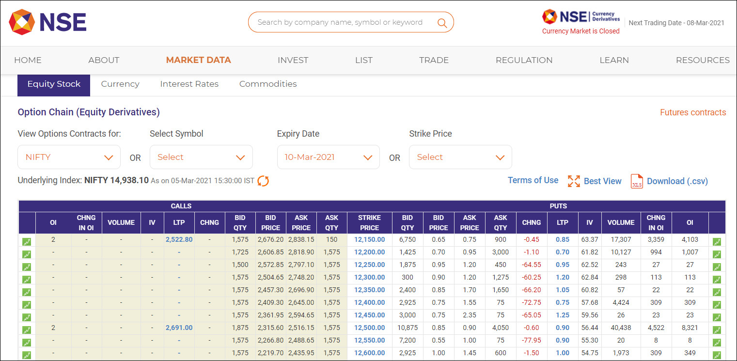This screenshot has height=361, width=737.
Task: Click the calls bid price 2,676.20
Action: click(x=271, y=239)
